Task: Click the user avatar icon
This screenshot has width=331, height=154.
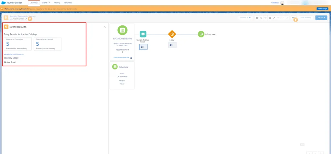Action: [282, 3]
